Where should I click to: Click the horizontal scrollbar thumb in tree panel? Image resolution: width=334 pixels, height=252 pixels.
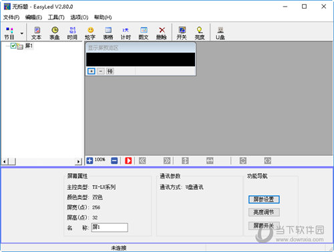[12, 161]
